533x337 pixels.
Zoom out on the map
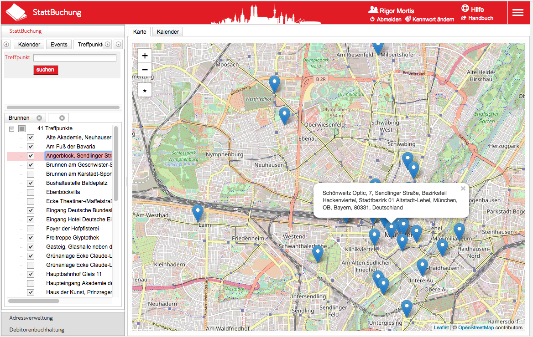pos(145,70)
